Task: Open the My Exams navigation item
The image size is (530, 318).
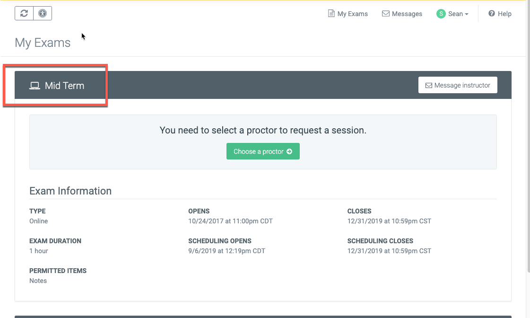Action: pyautogui.click(x=352, y=14)
